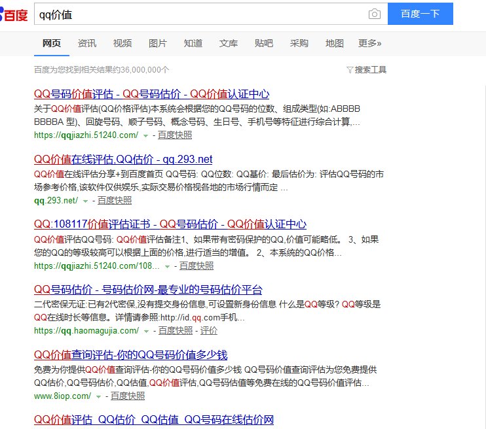Open 百度快照 for qqjiazhi.51240.com/108 result
Screen dimensions: 486x429
[x=196, y=266]
